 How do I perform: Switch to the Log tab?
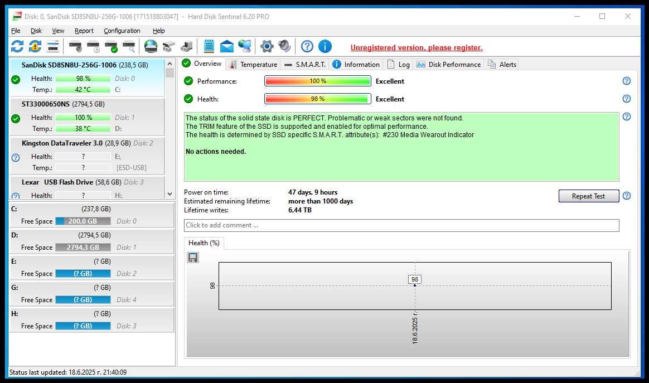pyautogui.click(x=399, y=65)
